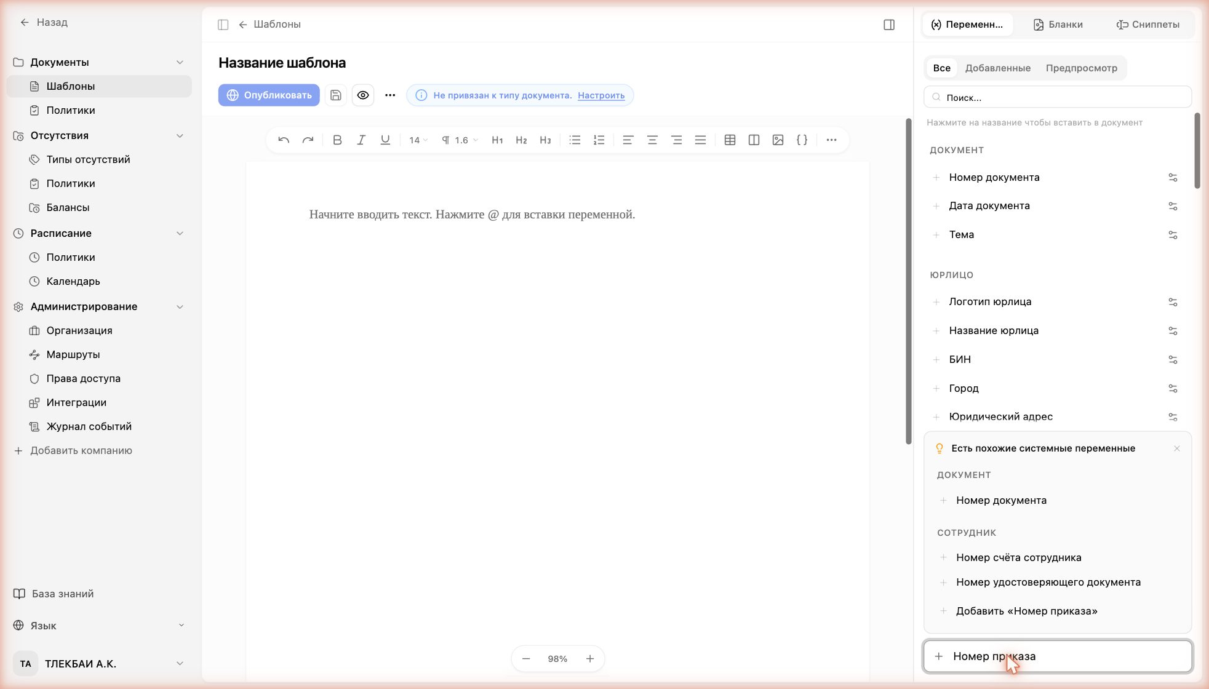
Task: Insert a table
Action: tap(730, 140)
